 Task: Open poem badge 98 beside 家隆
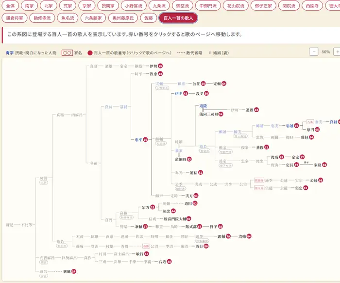324,165
